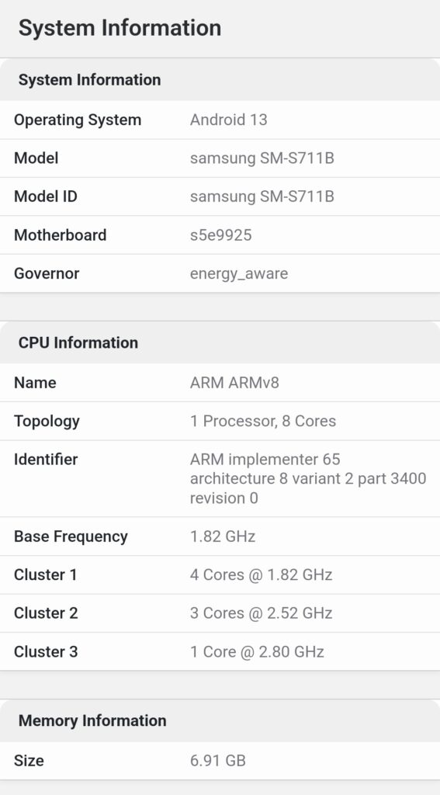Viewport: 440px width, 795px height.
Task: Select the Governor value energy_aware
Action: [x=239, y=274]
